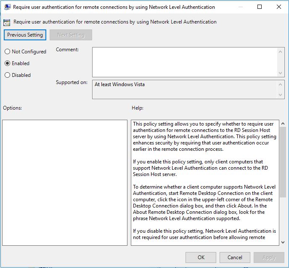Click the 'At least Windows Vista' text
This screenshot has height=268, width=289.
pyautogui.click(x=119, y=84)
